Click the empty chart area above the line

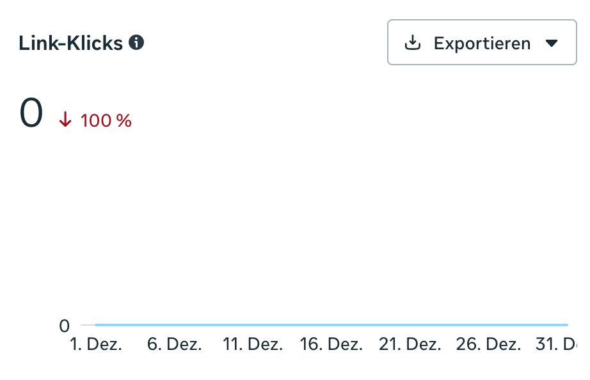click(x=331, y=224)
